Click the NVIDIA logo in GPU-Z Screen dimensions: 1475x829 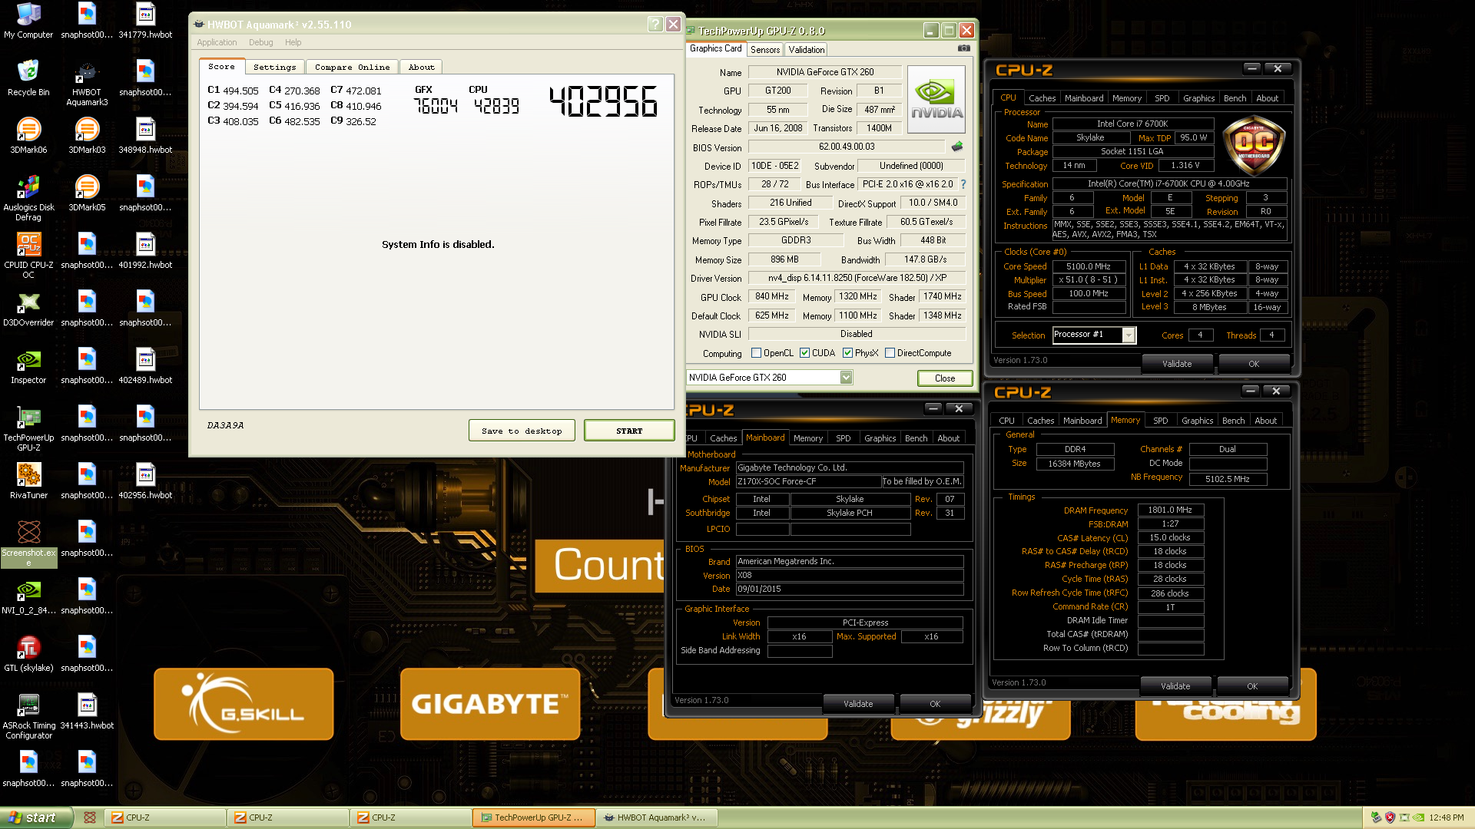click(x=936, y=100)
